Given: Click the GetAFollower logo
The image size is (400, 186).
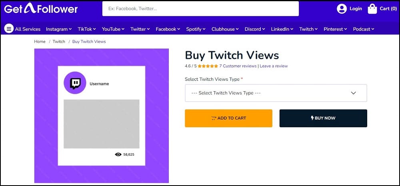Looking at the screenshot, I should coord(41,9).
